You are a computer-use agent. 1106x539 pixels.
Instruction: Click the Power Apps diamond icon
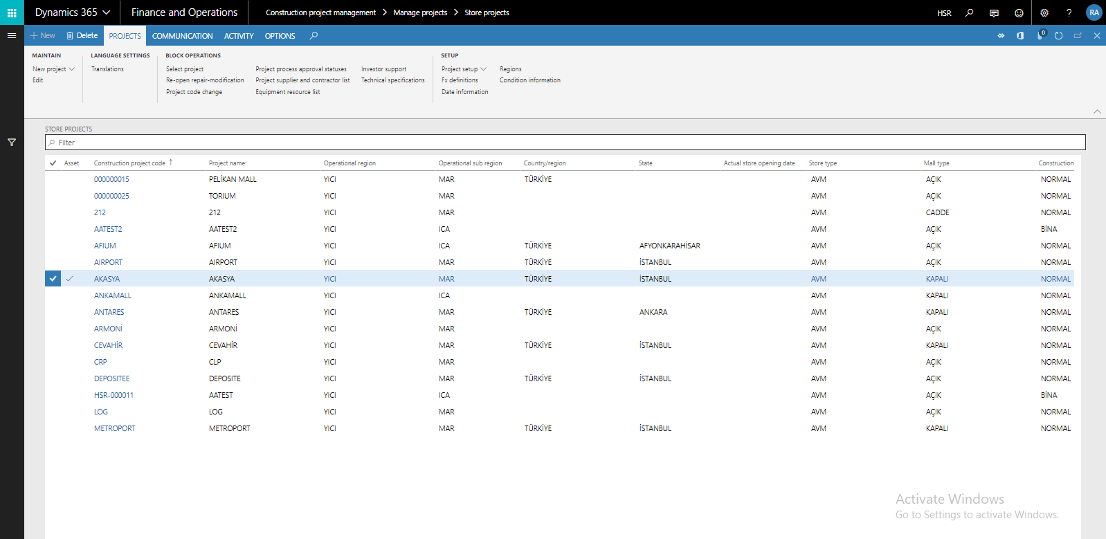point(1001,35)
